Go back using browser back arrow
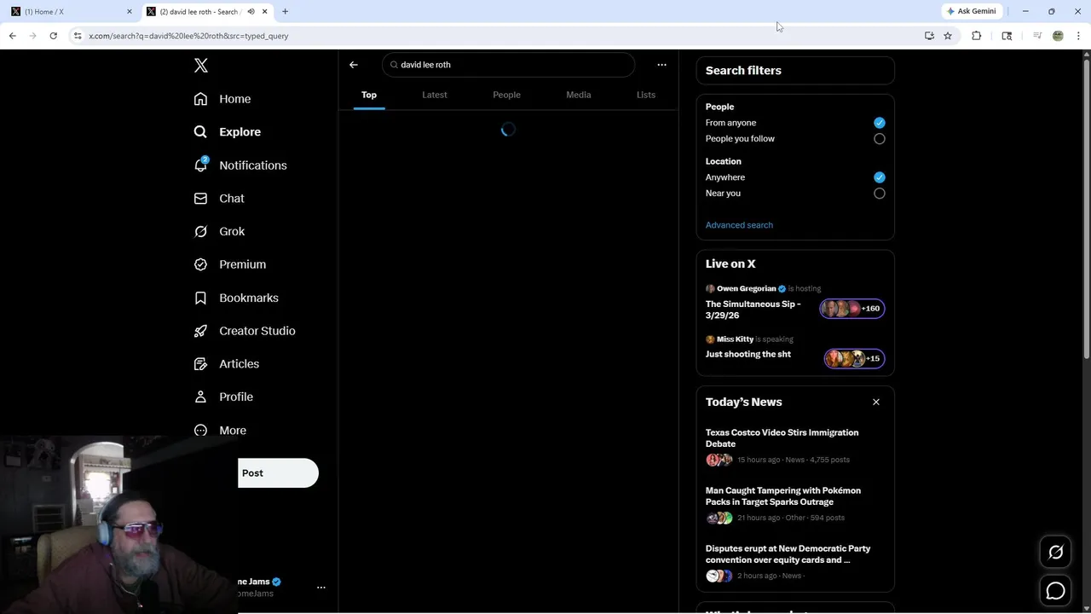Image resolution: width=1091 pixels, height=614 pixels. 12,36
